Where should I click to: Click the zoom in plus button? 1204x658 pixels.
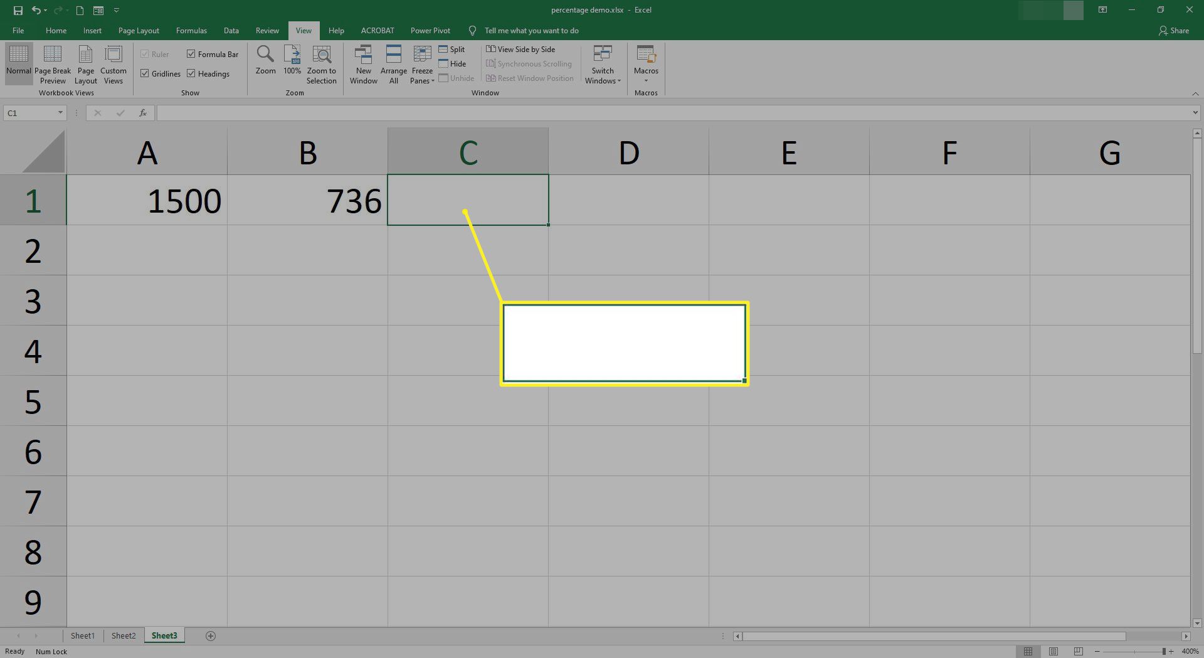coord(1171,652)
